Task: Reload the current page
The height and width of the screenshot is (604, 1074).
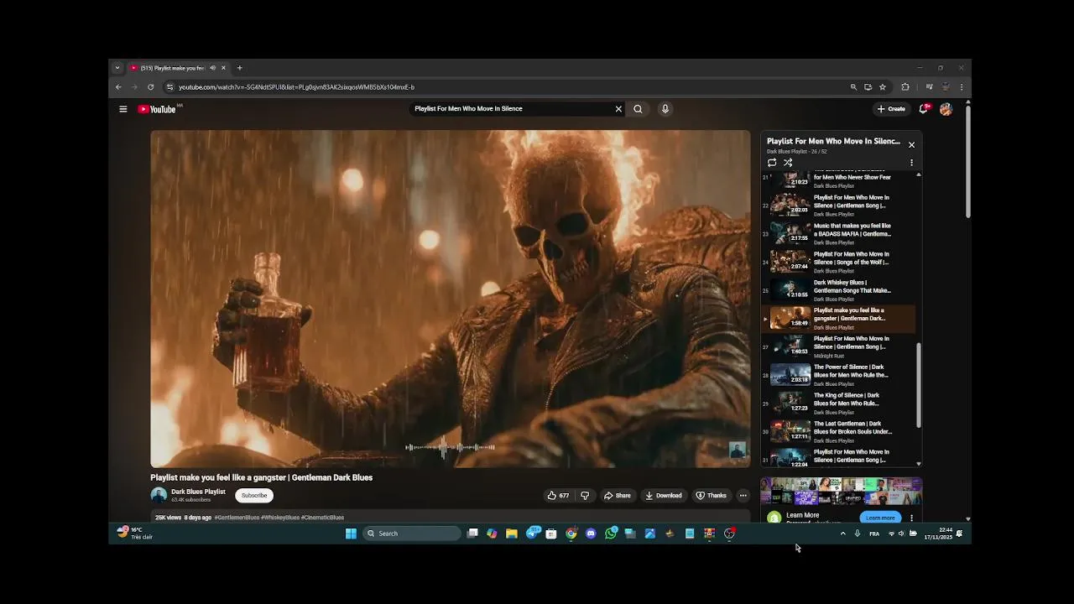Action: pyautogui.click(x=151, y=87)
